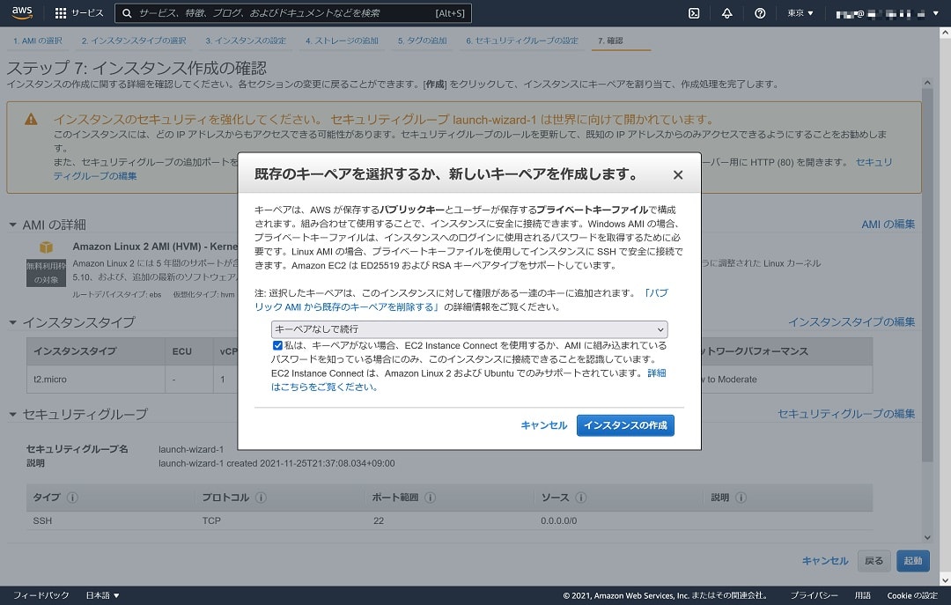The width and height of the screenshot is (951, 605).
Task: Click the 0.0.0.0/0 source cell
Action: pos(558,520)
